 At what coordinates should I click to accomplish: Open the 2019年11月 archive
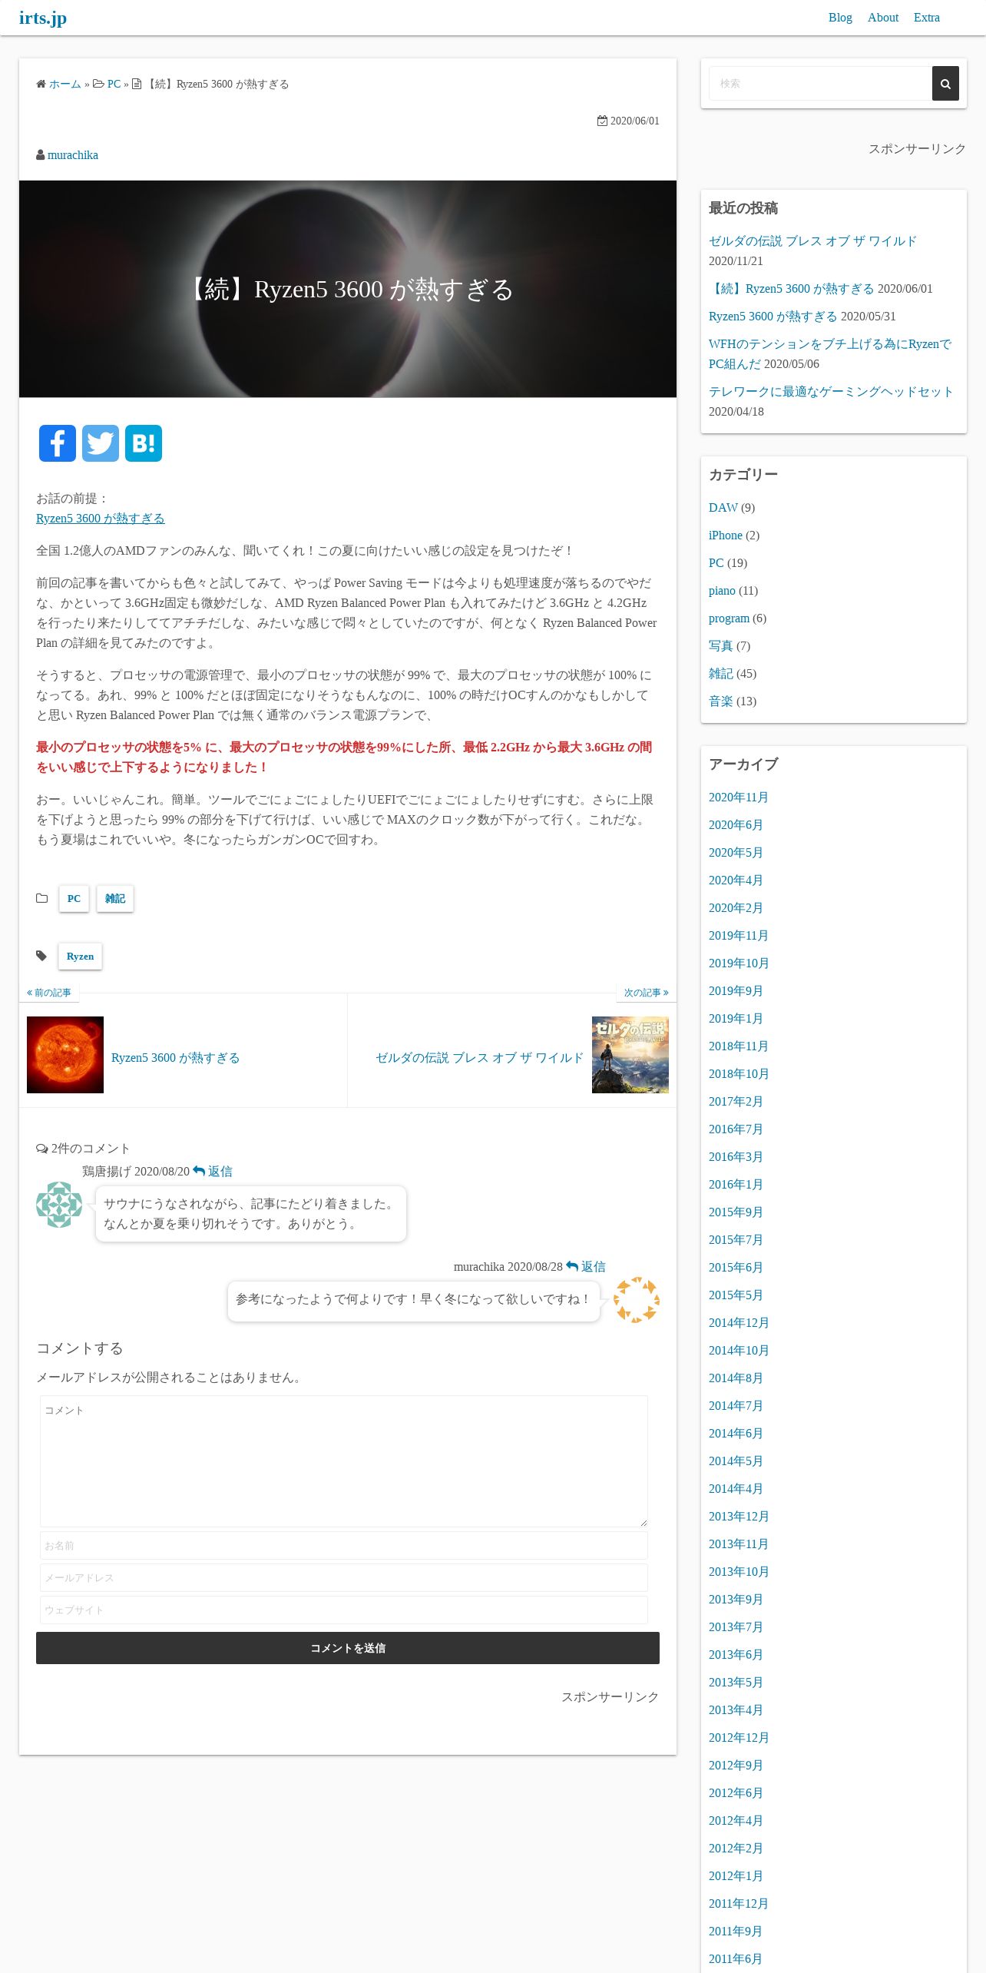click(x=739, y=936)
